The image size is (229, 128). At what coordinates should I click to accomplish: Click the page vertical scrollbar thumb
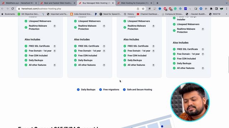tap(228, 65)
